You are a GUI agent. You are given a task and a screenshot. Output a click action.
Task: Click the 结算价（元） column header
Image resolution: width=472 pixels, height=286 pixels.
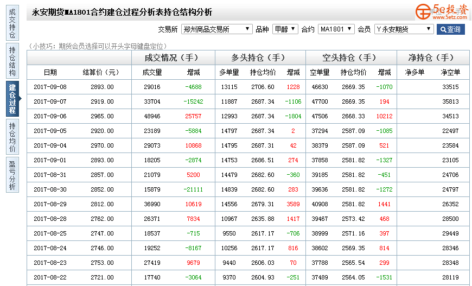[x=101, y=72]
